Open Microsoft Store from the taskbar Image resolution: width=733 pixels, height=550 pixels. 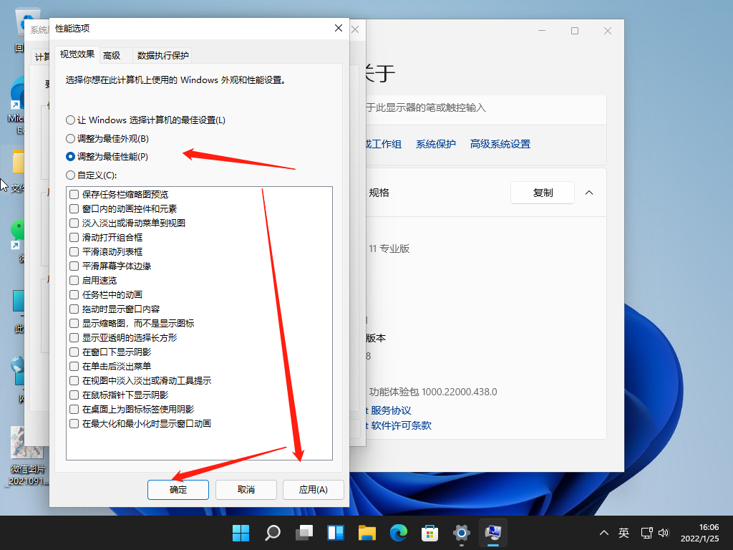point(429,533)
